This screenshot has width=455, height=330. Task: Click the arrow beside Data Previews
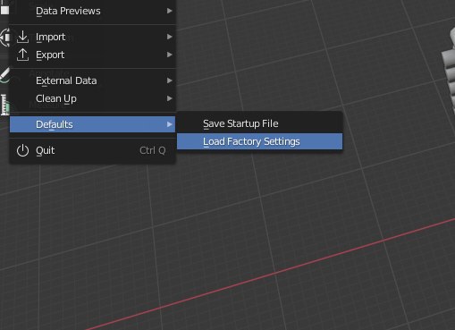pyautogui.click(x=169, y=11)
